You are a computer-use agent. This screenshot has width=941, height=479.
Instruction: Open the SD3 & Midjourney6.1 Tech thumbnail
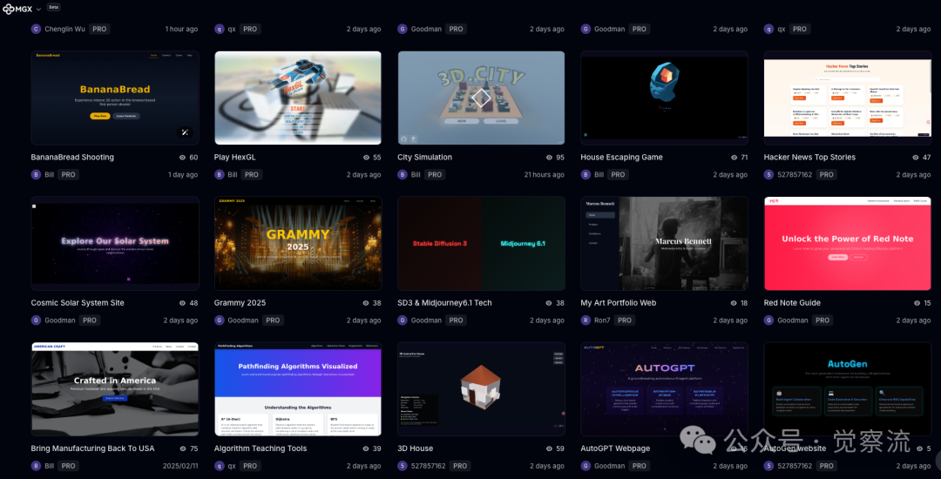tap(481, 243)
